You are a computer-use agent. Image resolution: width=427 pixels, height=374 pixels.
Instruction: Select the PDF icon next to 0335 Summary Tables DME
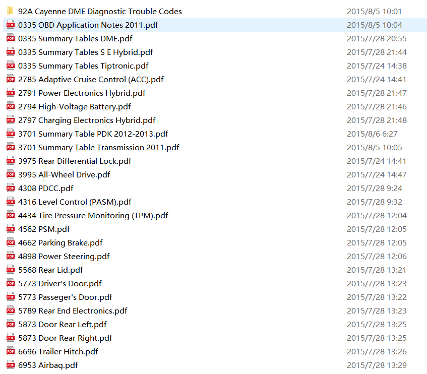click(11, 38)
